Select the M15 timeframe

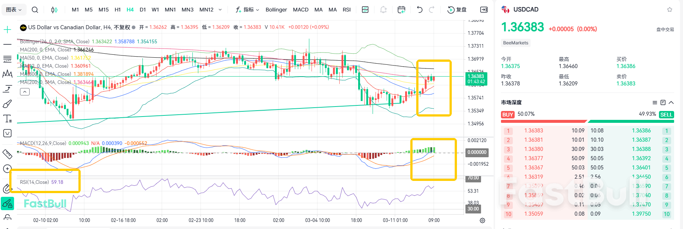point(104,10)
